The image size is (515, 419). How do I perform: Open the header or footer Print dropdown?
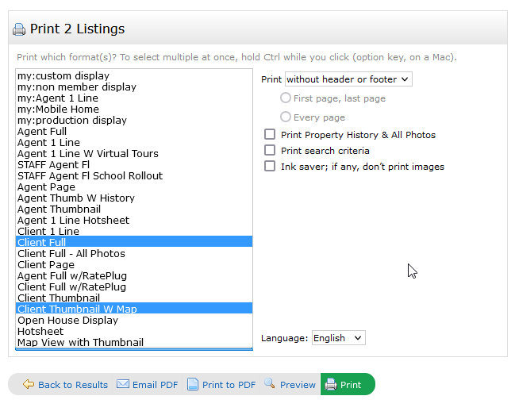click(348, 79)
